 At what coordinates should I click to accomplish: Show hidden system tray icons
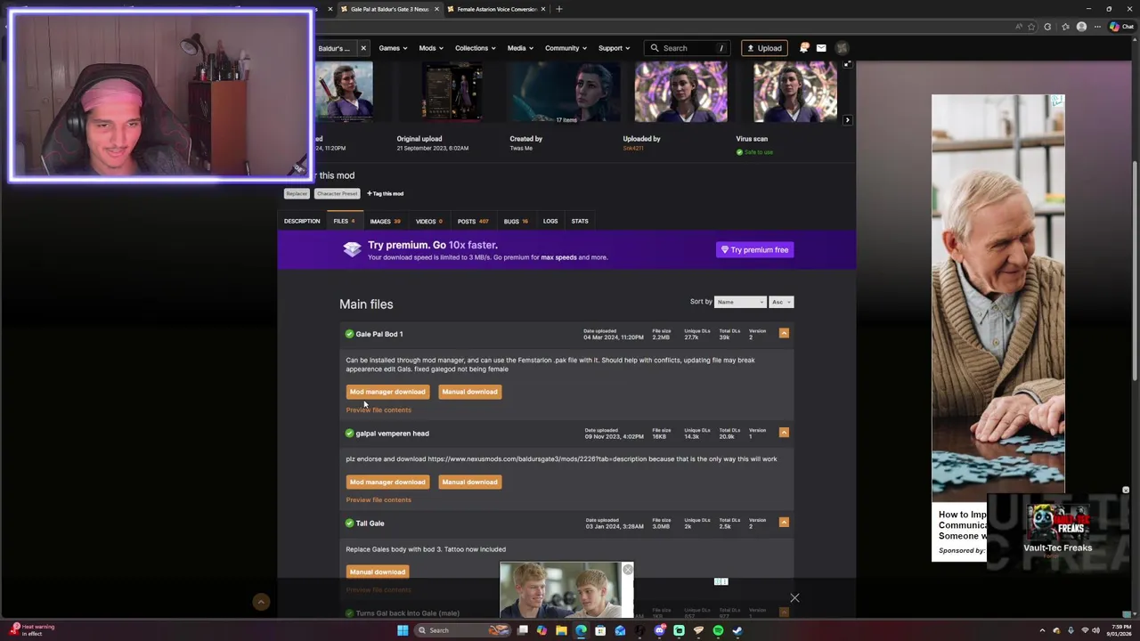pos(1042,630)
